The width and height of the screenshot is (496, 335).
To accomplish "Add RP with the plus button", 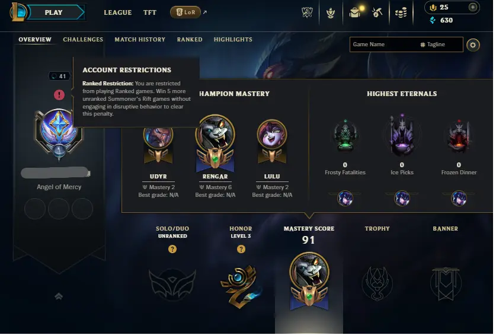I will 472,7.
